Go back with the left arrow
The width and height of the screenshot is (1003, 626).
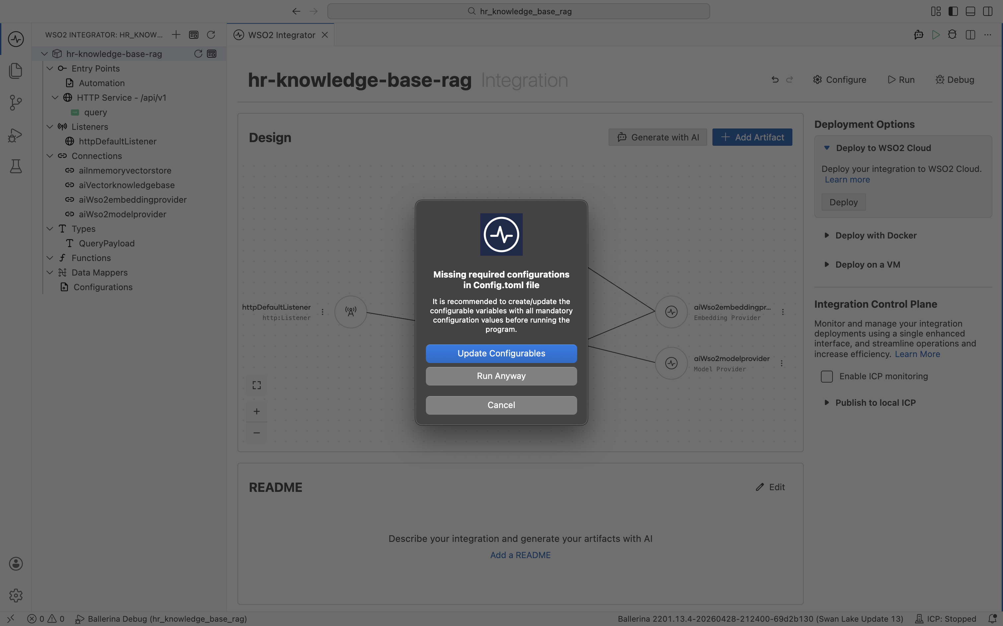pos(296,11)
